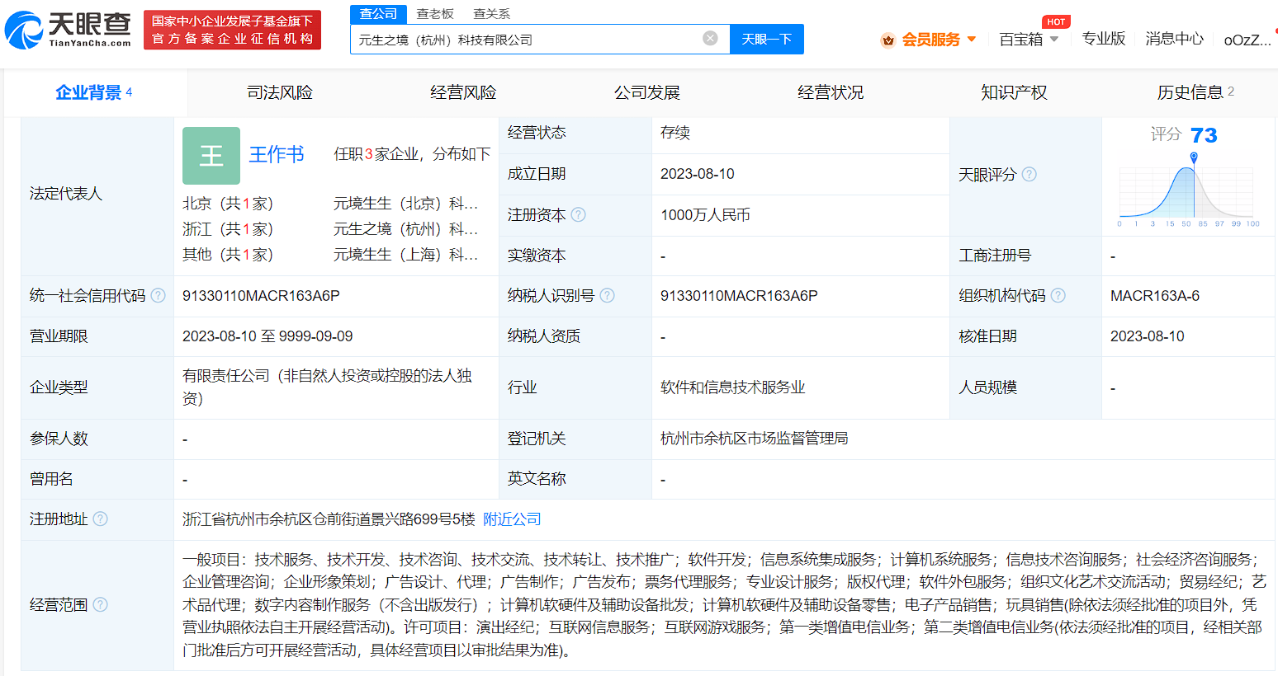The height and width of the screenshot is (676, 1278).
Task: Open 元生之境（杭州）company link
Action: pos(405,229)
